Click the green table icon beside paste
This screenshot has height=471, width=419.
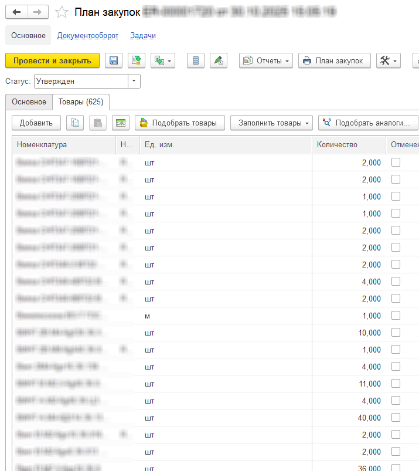click(121, 123)
